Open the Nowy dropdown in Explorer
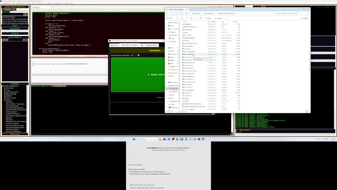Viewport: 337px width, 190px height. (x=170, y=18)
